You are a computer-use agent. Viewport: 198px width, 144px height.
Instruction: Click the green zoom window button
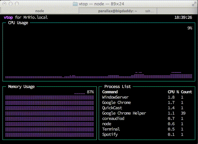click(x=17, y=4)
